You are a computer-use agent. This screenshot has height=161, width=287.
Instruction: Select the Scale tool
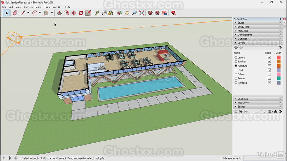88,13
